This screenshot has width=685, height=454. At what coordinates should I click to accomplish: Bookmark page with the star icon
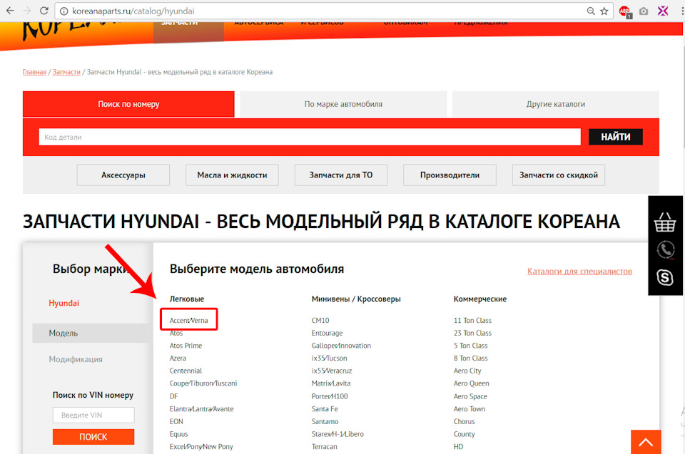[604, 11]
